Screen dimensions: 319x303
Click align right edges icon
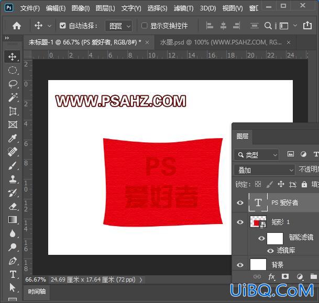[x=237, y=26]
